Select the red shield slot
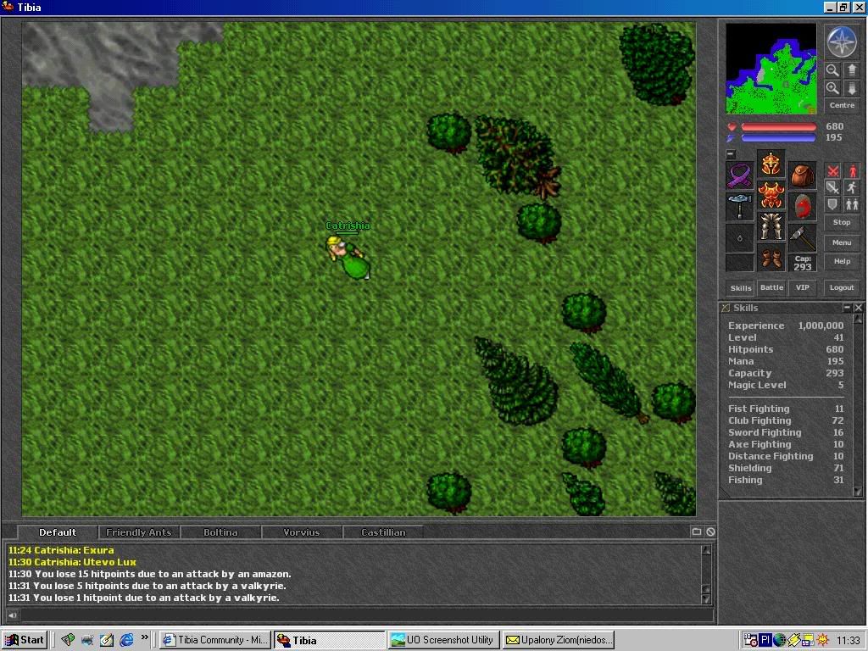 pos(803,207)
